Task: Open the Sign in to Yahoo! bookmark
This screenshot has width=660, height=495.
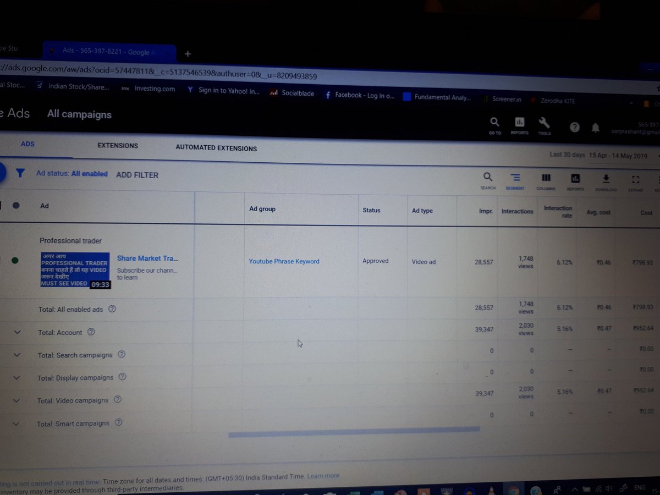Action: [223, 91]
